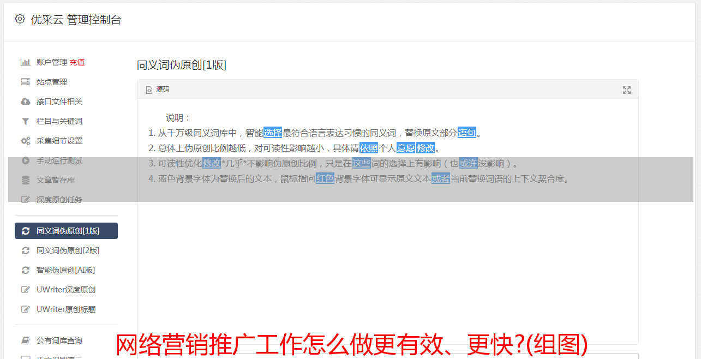Click the cloud upload icon for 接口文件相关

coord(25,101)
